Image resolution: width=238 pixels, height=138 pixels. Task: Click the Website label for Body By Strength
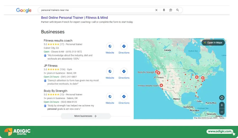(x=110, y=103)
